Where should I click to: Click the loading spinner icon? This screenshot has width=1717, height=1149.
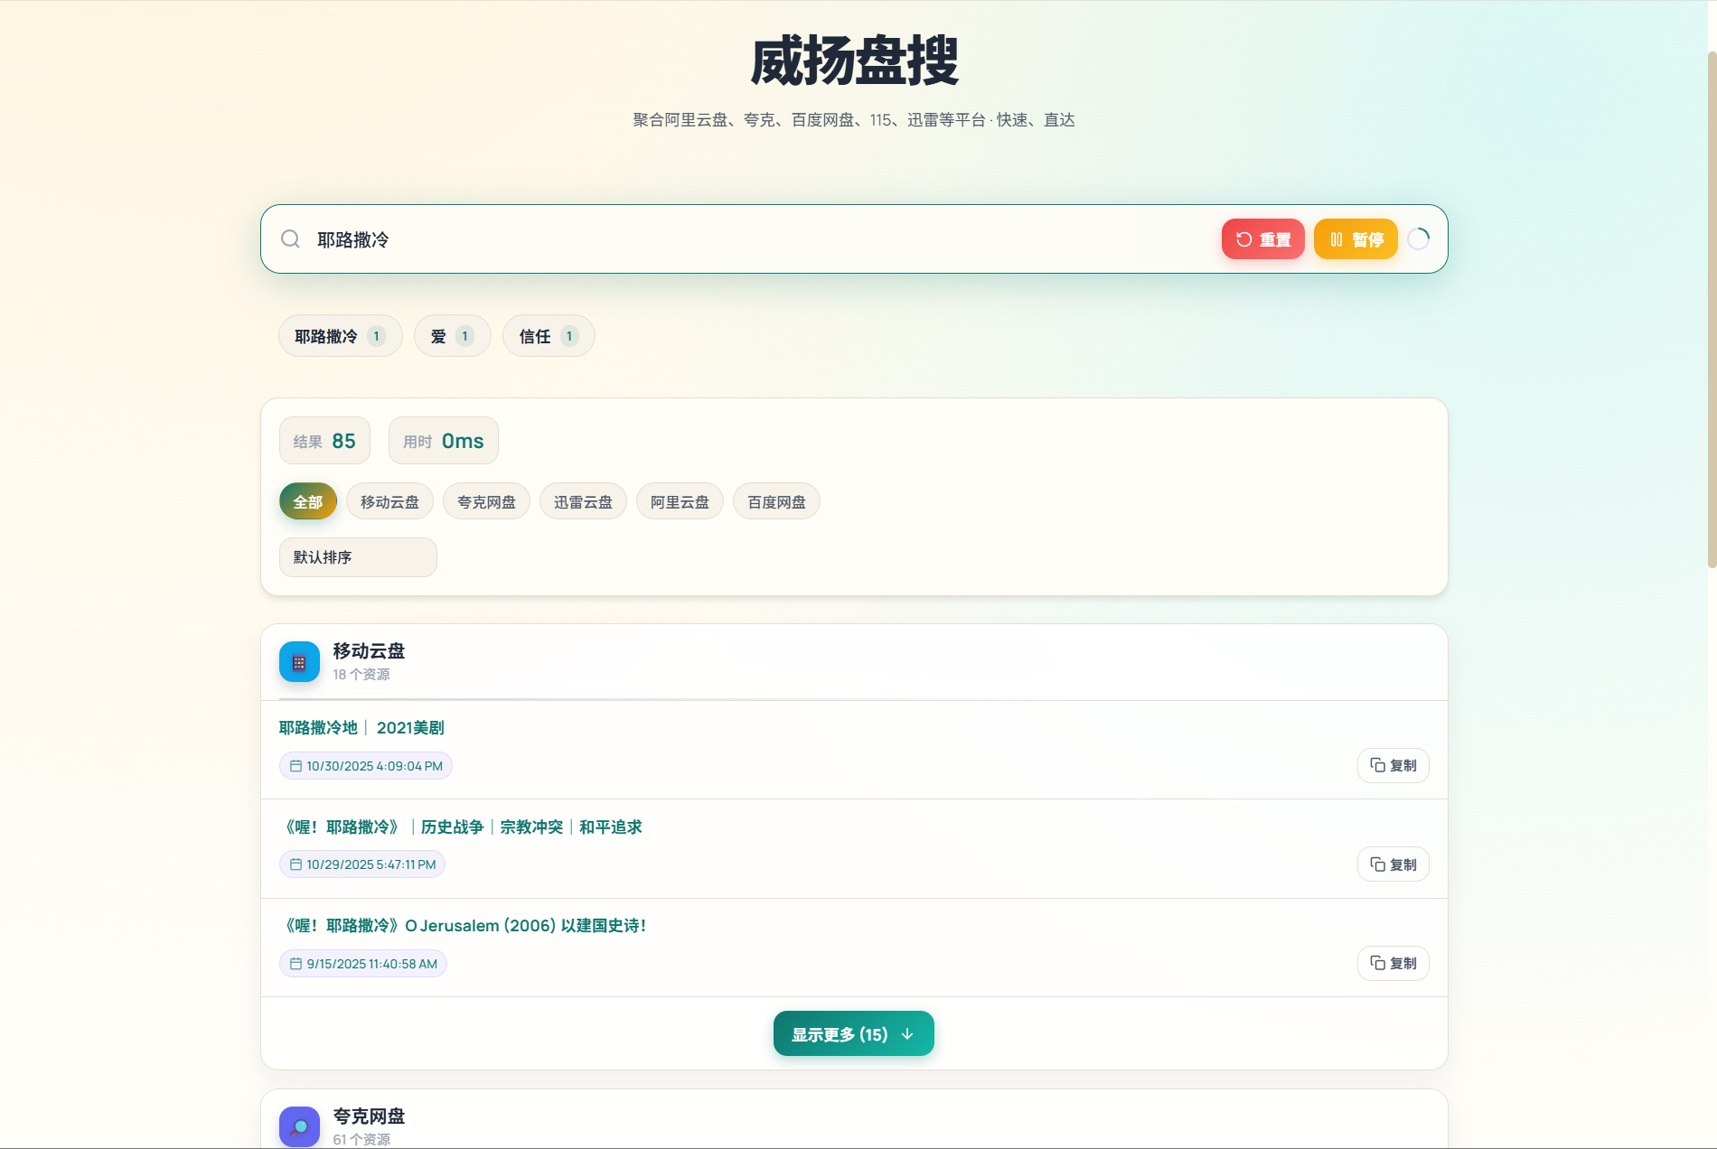pos(1419,238)
